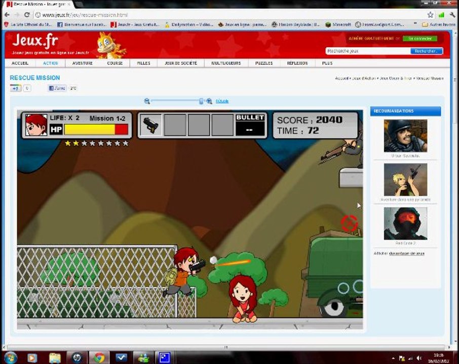Open the Windows Start button
This screenshot has width=459, height=364.
[x=11, y=357]
